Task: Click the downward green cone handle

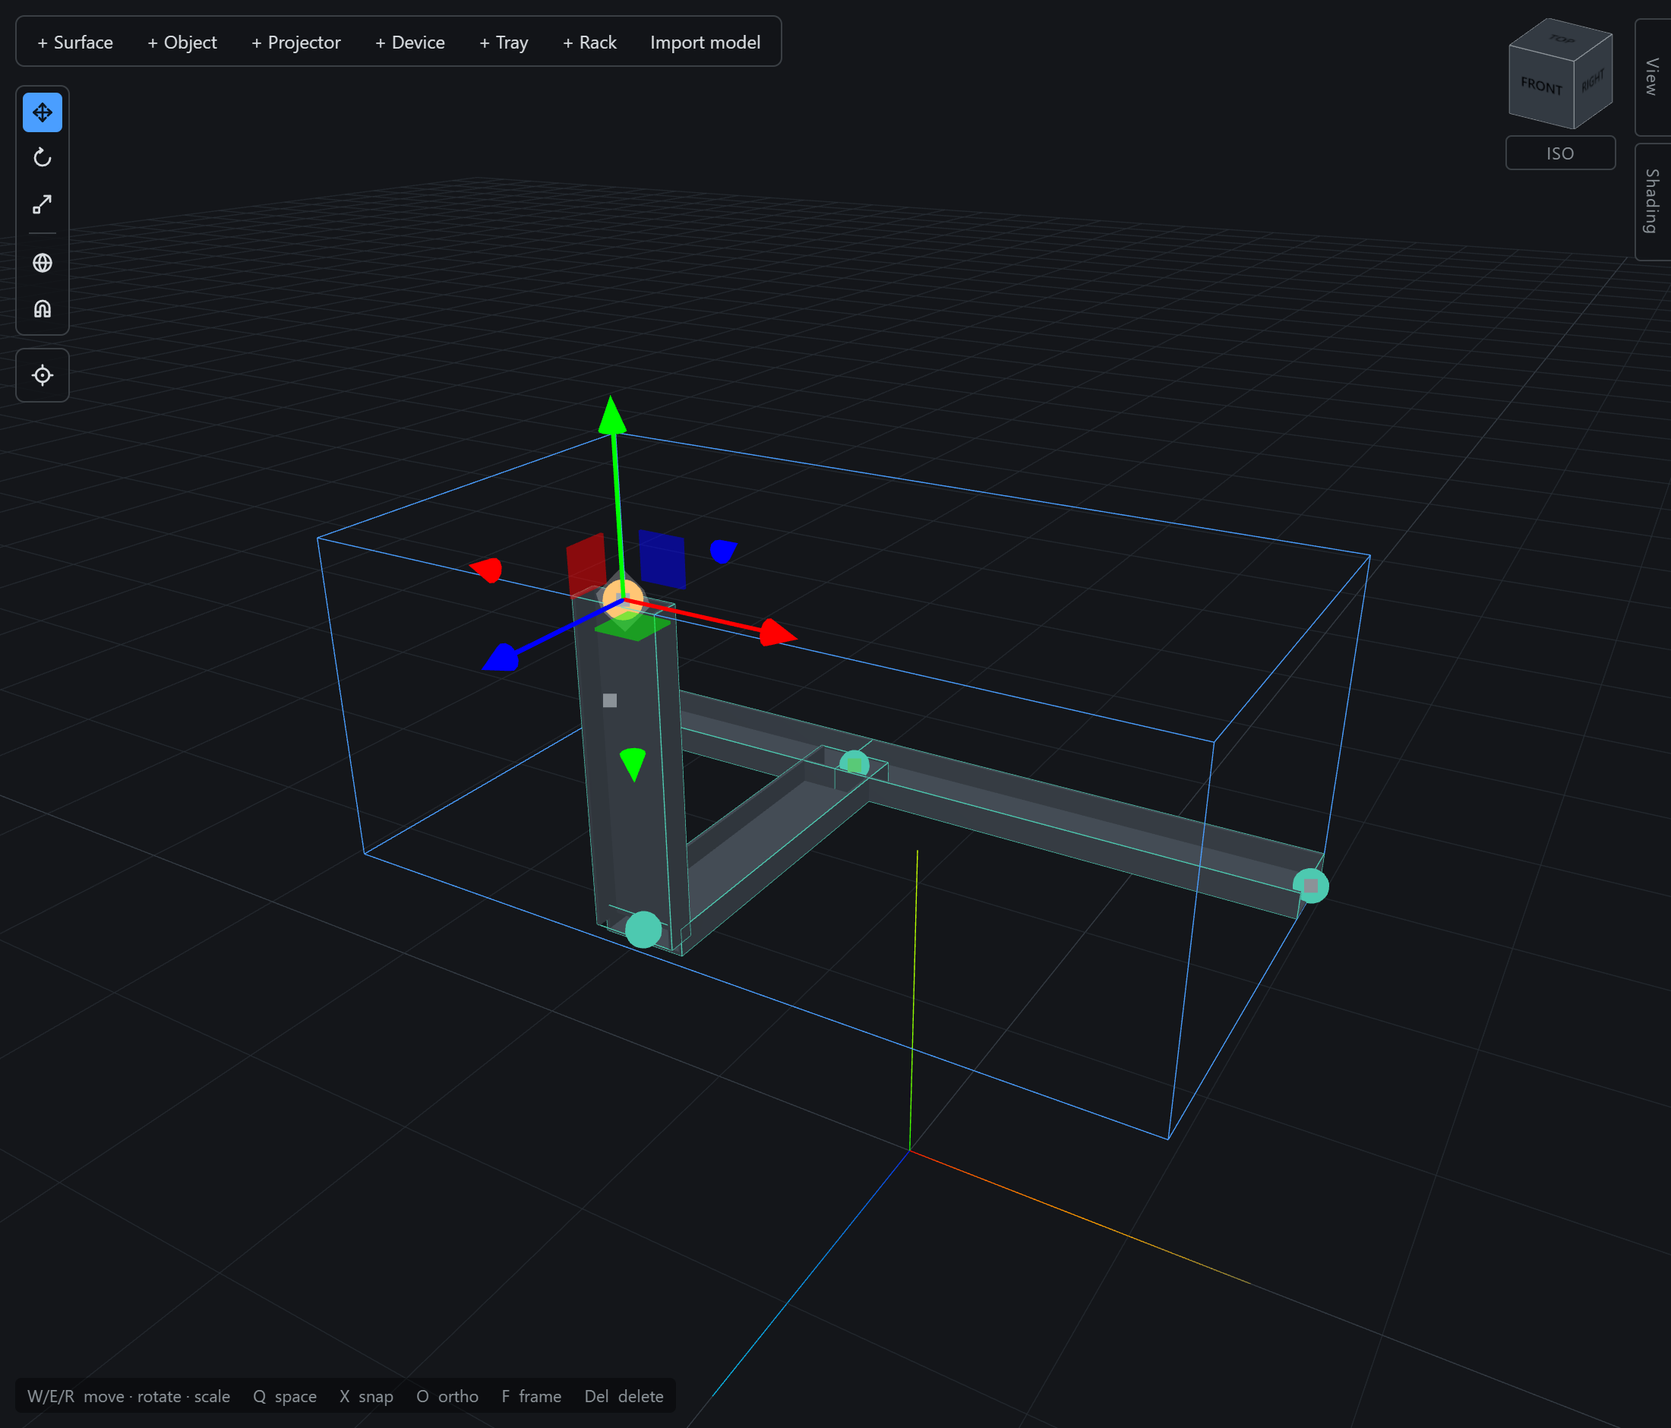Action: [633, 763]
